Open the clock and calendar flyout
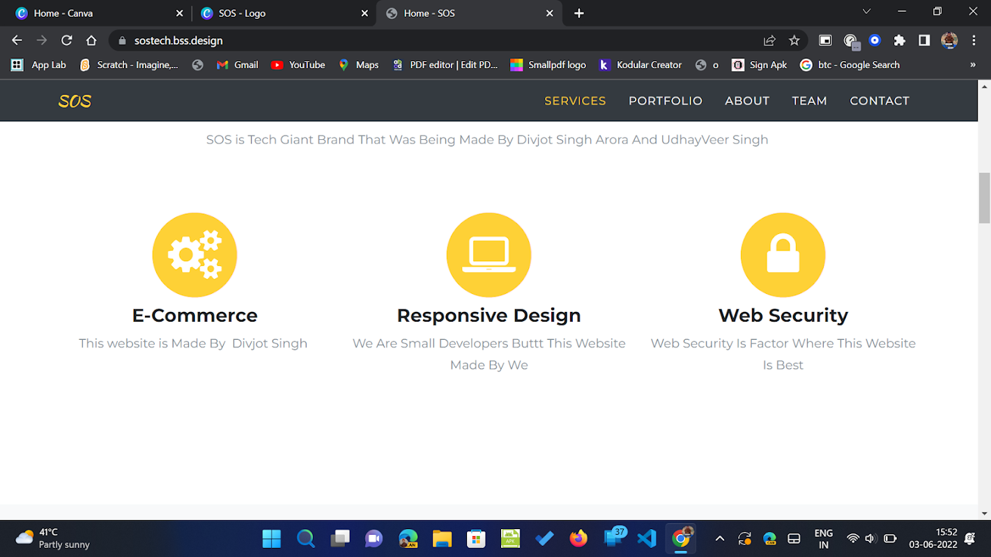The width and height of the screenshot is (991, 557). pos(932,538)
